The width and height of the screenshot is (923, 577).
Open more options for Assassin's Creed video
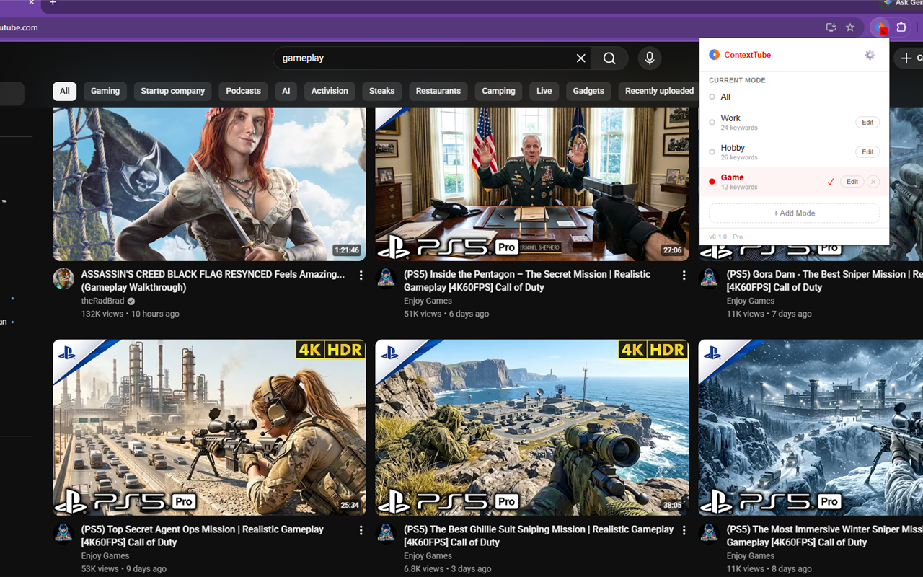point(361,275)
